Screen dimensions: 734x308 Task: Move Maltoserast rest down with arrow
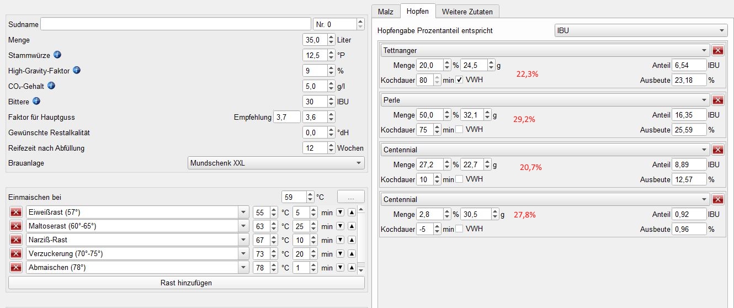[340, 226]
